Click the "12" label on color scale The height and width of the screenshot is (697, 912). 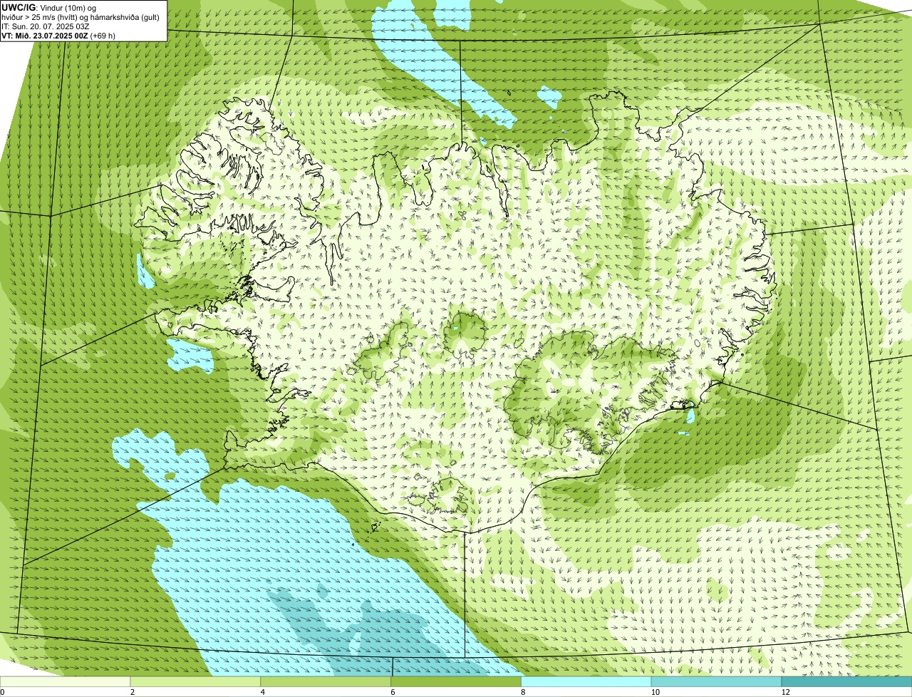point(785,692)
